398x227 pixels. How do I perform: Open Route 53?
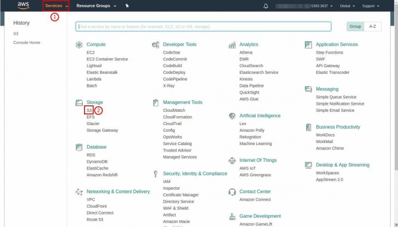pos(95,220)
